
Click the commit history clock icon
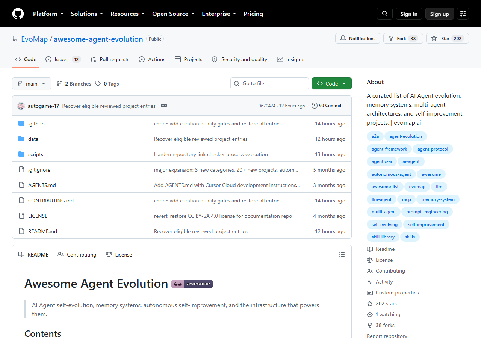(x=315, y=106)
